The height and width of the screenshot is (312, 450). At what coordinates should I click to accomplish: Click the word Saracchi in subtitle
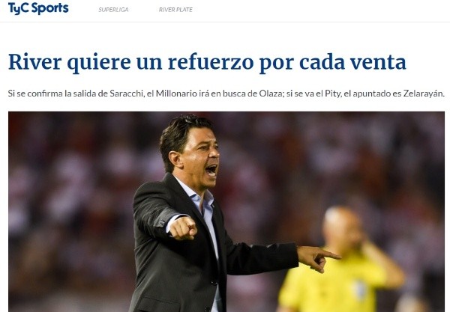click(126, 94)
